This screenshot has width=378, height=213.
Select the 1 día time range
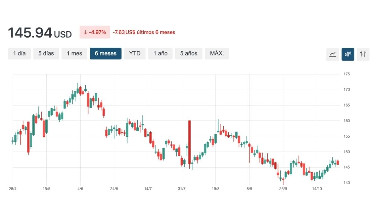click(x=19, y=54)
